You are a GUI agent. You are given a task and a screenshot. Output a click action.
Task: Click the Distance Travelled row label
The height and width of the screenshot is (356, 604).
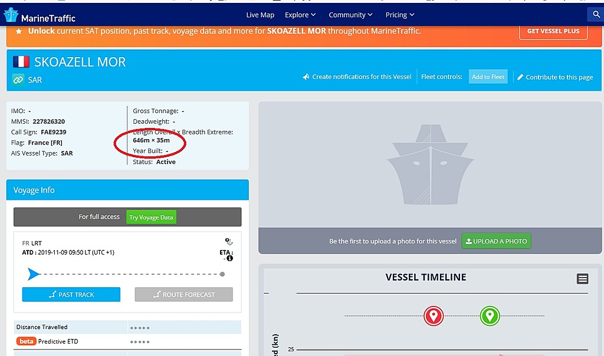click(42, 327)
